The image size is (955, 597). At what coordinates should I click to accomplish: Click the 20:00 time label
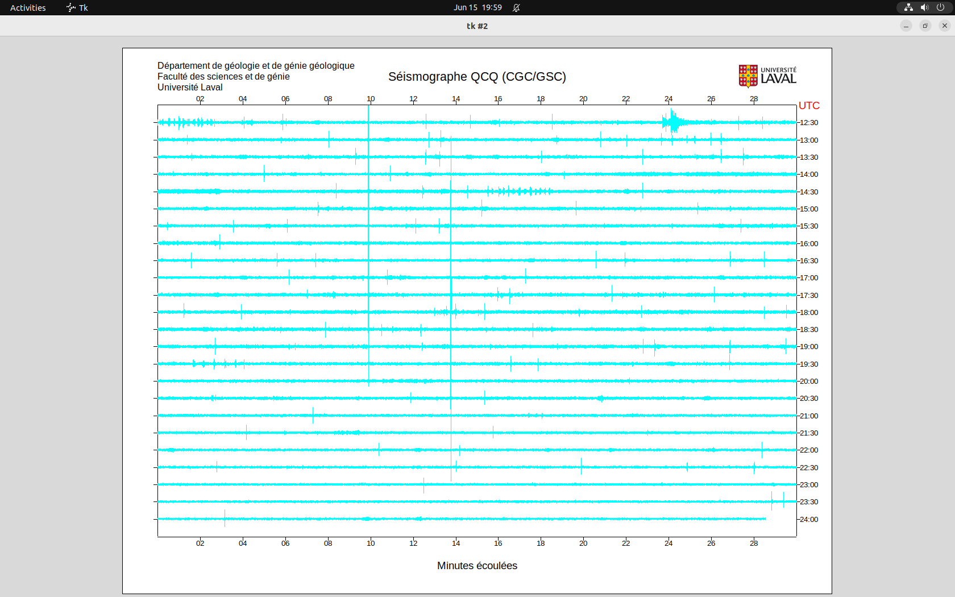(809, 382)
